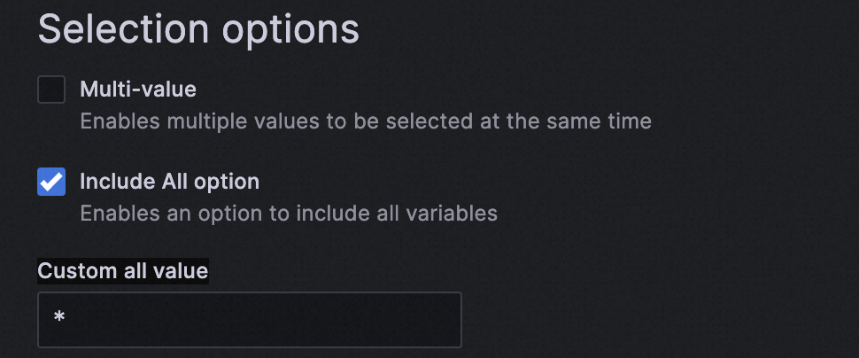Click the "Include All option" label
This screenshot has height=358, width=859.
[x=169, y=182]
